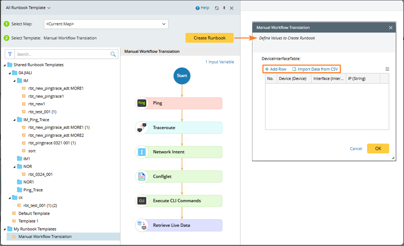The height and width of the screenshot is (246, 404).
Task: Click the Ping node icon in workflow
Action: pyautogui.click(x=141, y=103)
